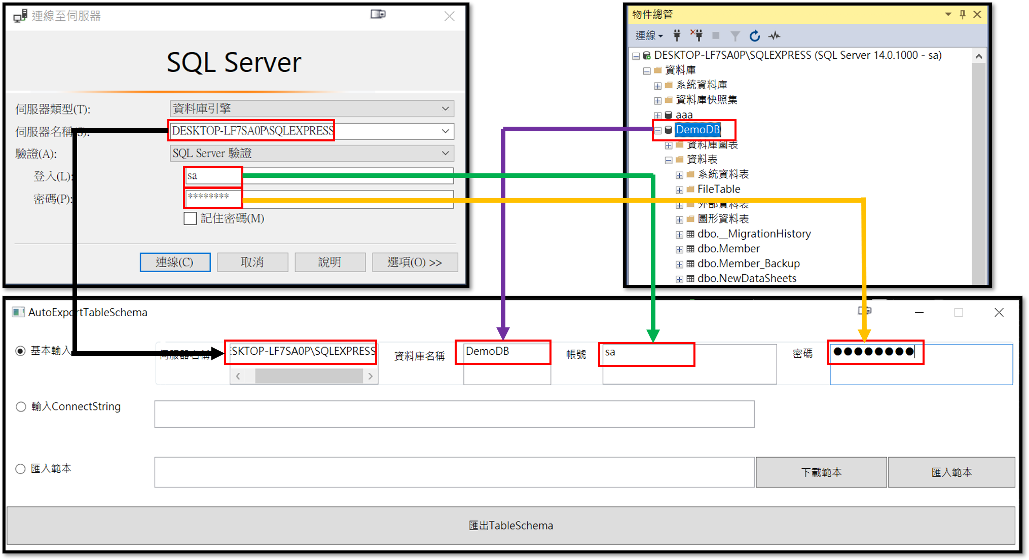
Task: Refresh the Object Explorer tree
Action: coord(755,35)
